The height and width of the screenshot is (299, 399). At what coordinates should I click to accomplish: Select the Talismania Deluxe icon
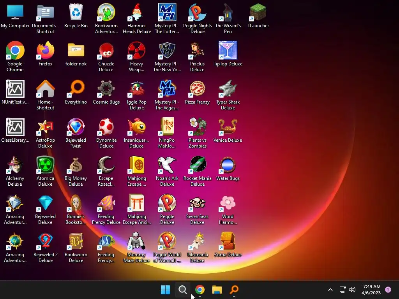click(197, 241)
